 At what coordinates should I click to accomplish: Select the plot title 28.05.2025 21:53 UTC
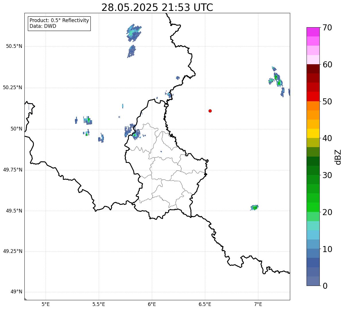157,7
